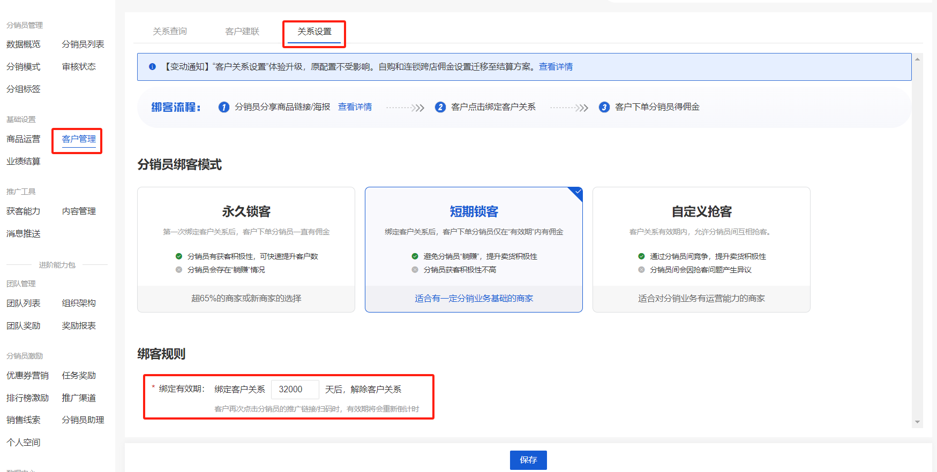Click 适合有一定分销业务基础的商家 footer text
The height and width of the screenshot is (472, 937).
click(474, 299)
